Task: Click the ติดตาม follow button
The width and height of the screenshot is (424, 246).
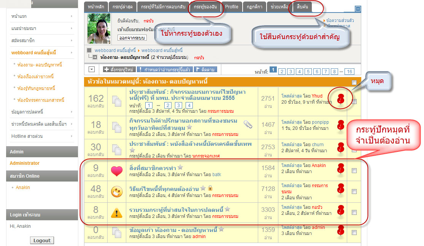Action: point(205,69)
